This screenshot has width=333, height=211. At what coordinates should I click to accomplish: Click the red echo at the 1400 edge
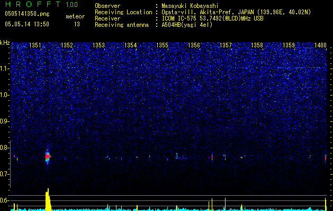326,158
